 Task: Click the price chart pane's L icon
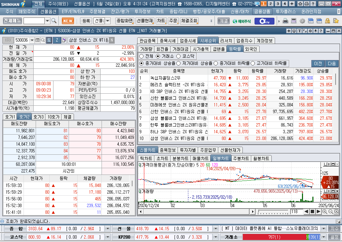pyautogui.click(x=326, y=164)
